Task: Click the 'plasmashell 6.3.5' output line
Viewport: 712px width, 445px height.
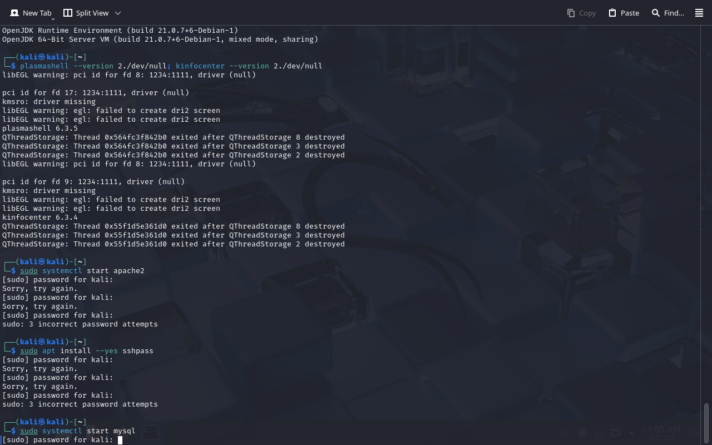Action: click(x=40, y=128)
